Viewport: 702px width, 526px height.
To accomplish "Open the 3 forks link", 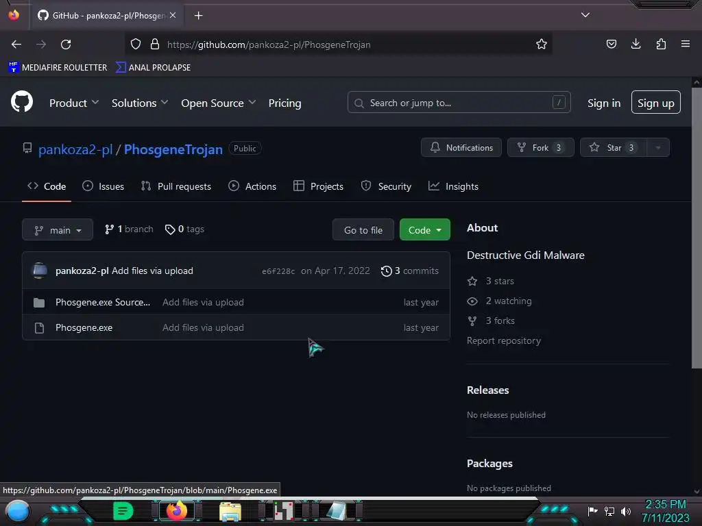I will click(491, 321).
